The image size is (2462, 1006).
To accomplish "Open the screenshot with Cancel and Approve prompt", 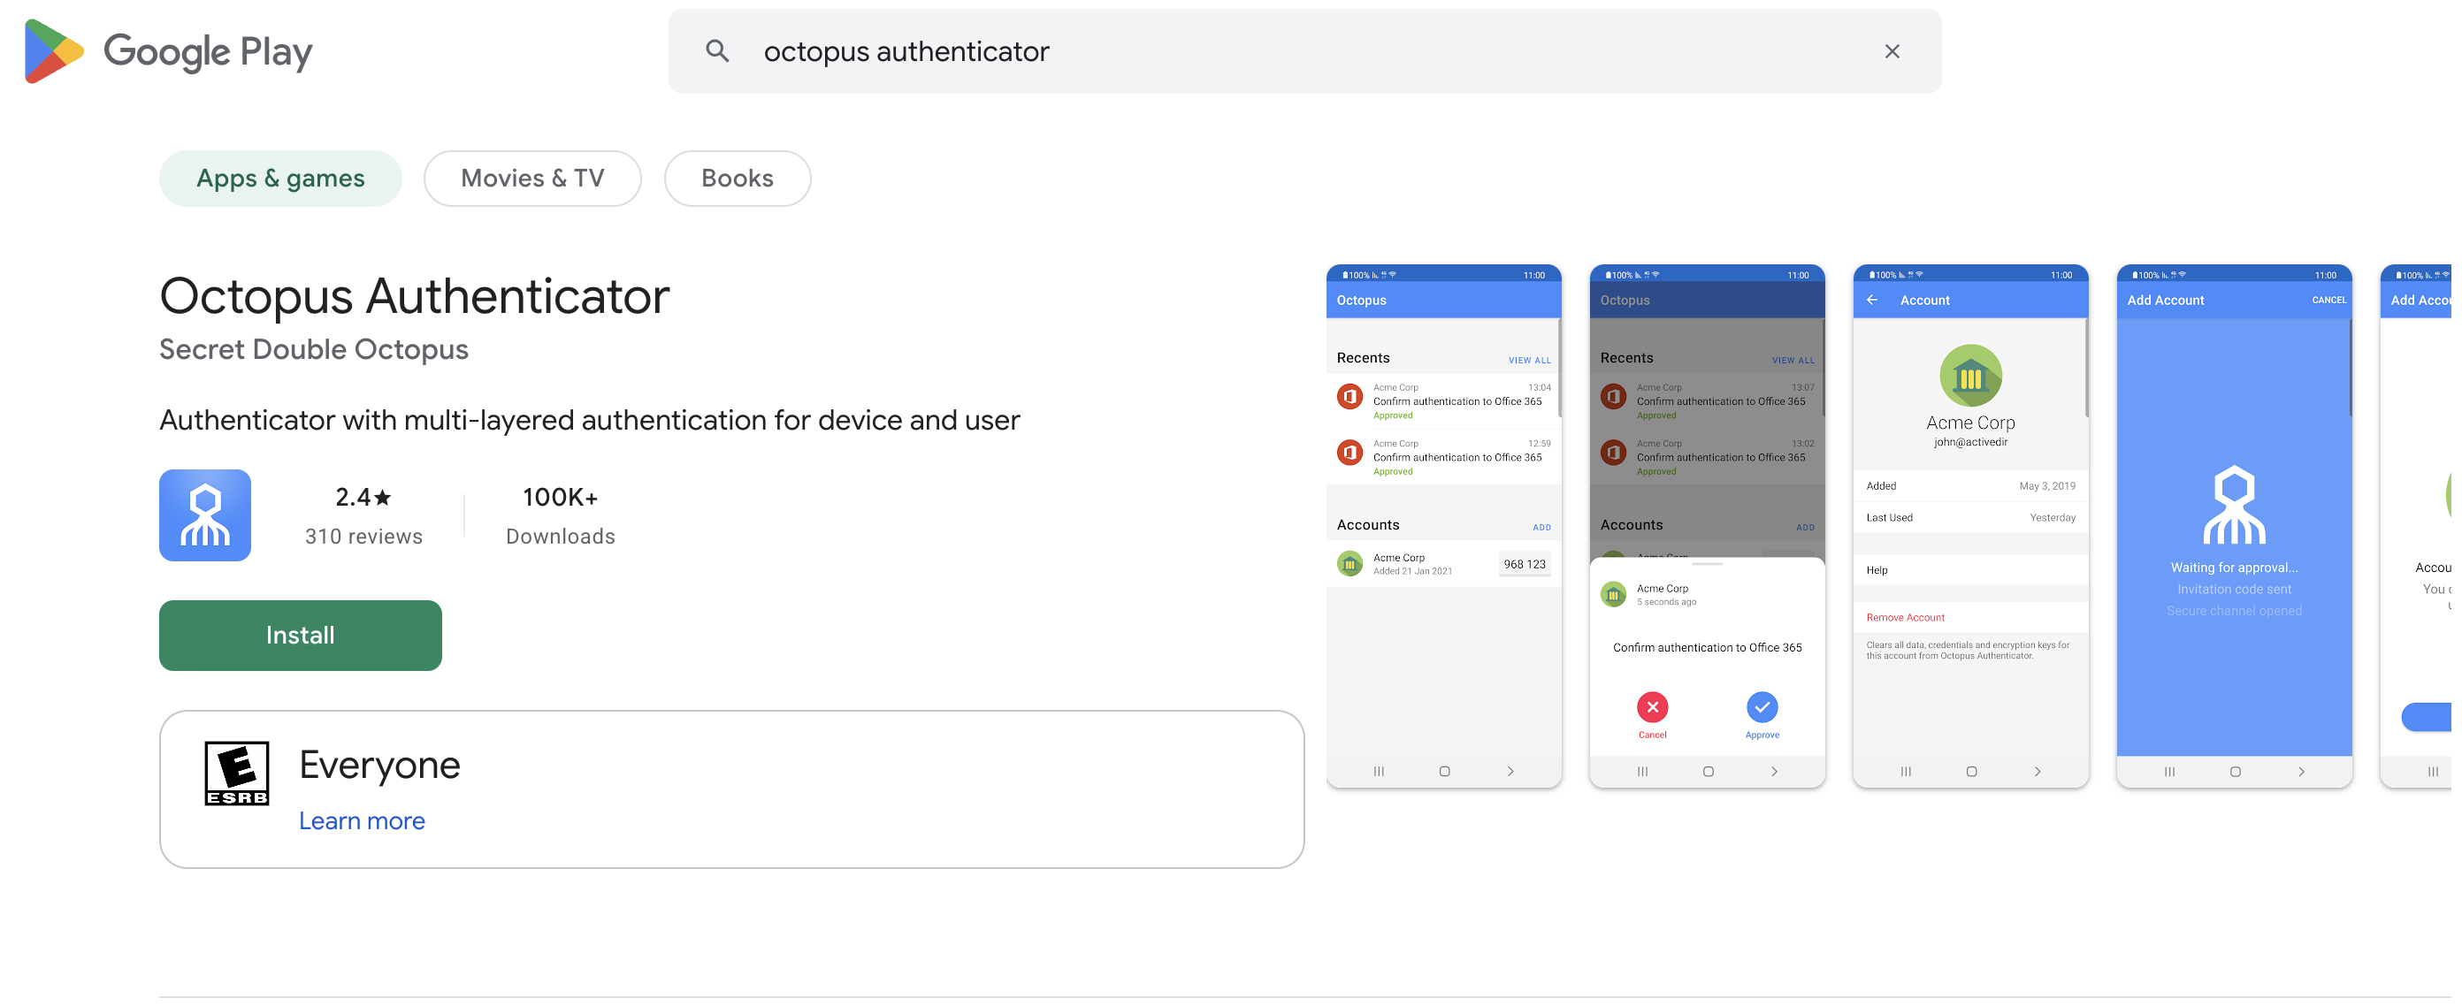I will click(x=1707, y=526).
